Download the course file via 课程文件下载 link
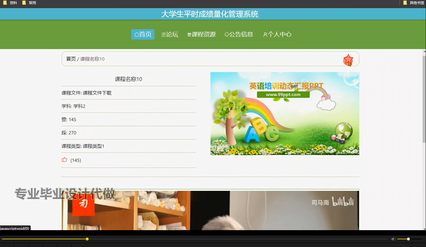 click(x=97, y=93)
